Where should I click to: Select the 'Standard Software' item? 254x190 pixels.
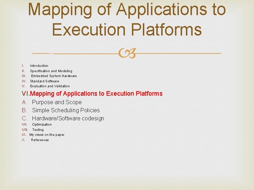coord(44,81)
